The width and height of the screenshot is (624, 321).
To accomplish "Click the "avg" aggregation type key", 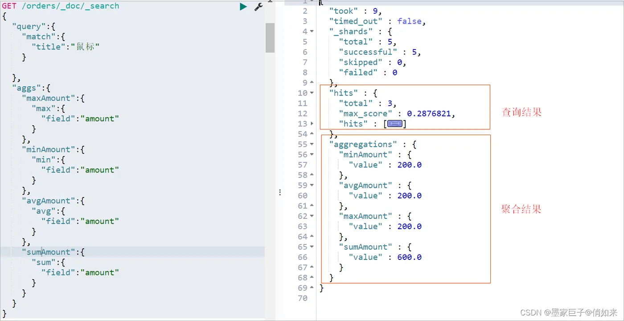I will (x=44, y=211).
